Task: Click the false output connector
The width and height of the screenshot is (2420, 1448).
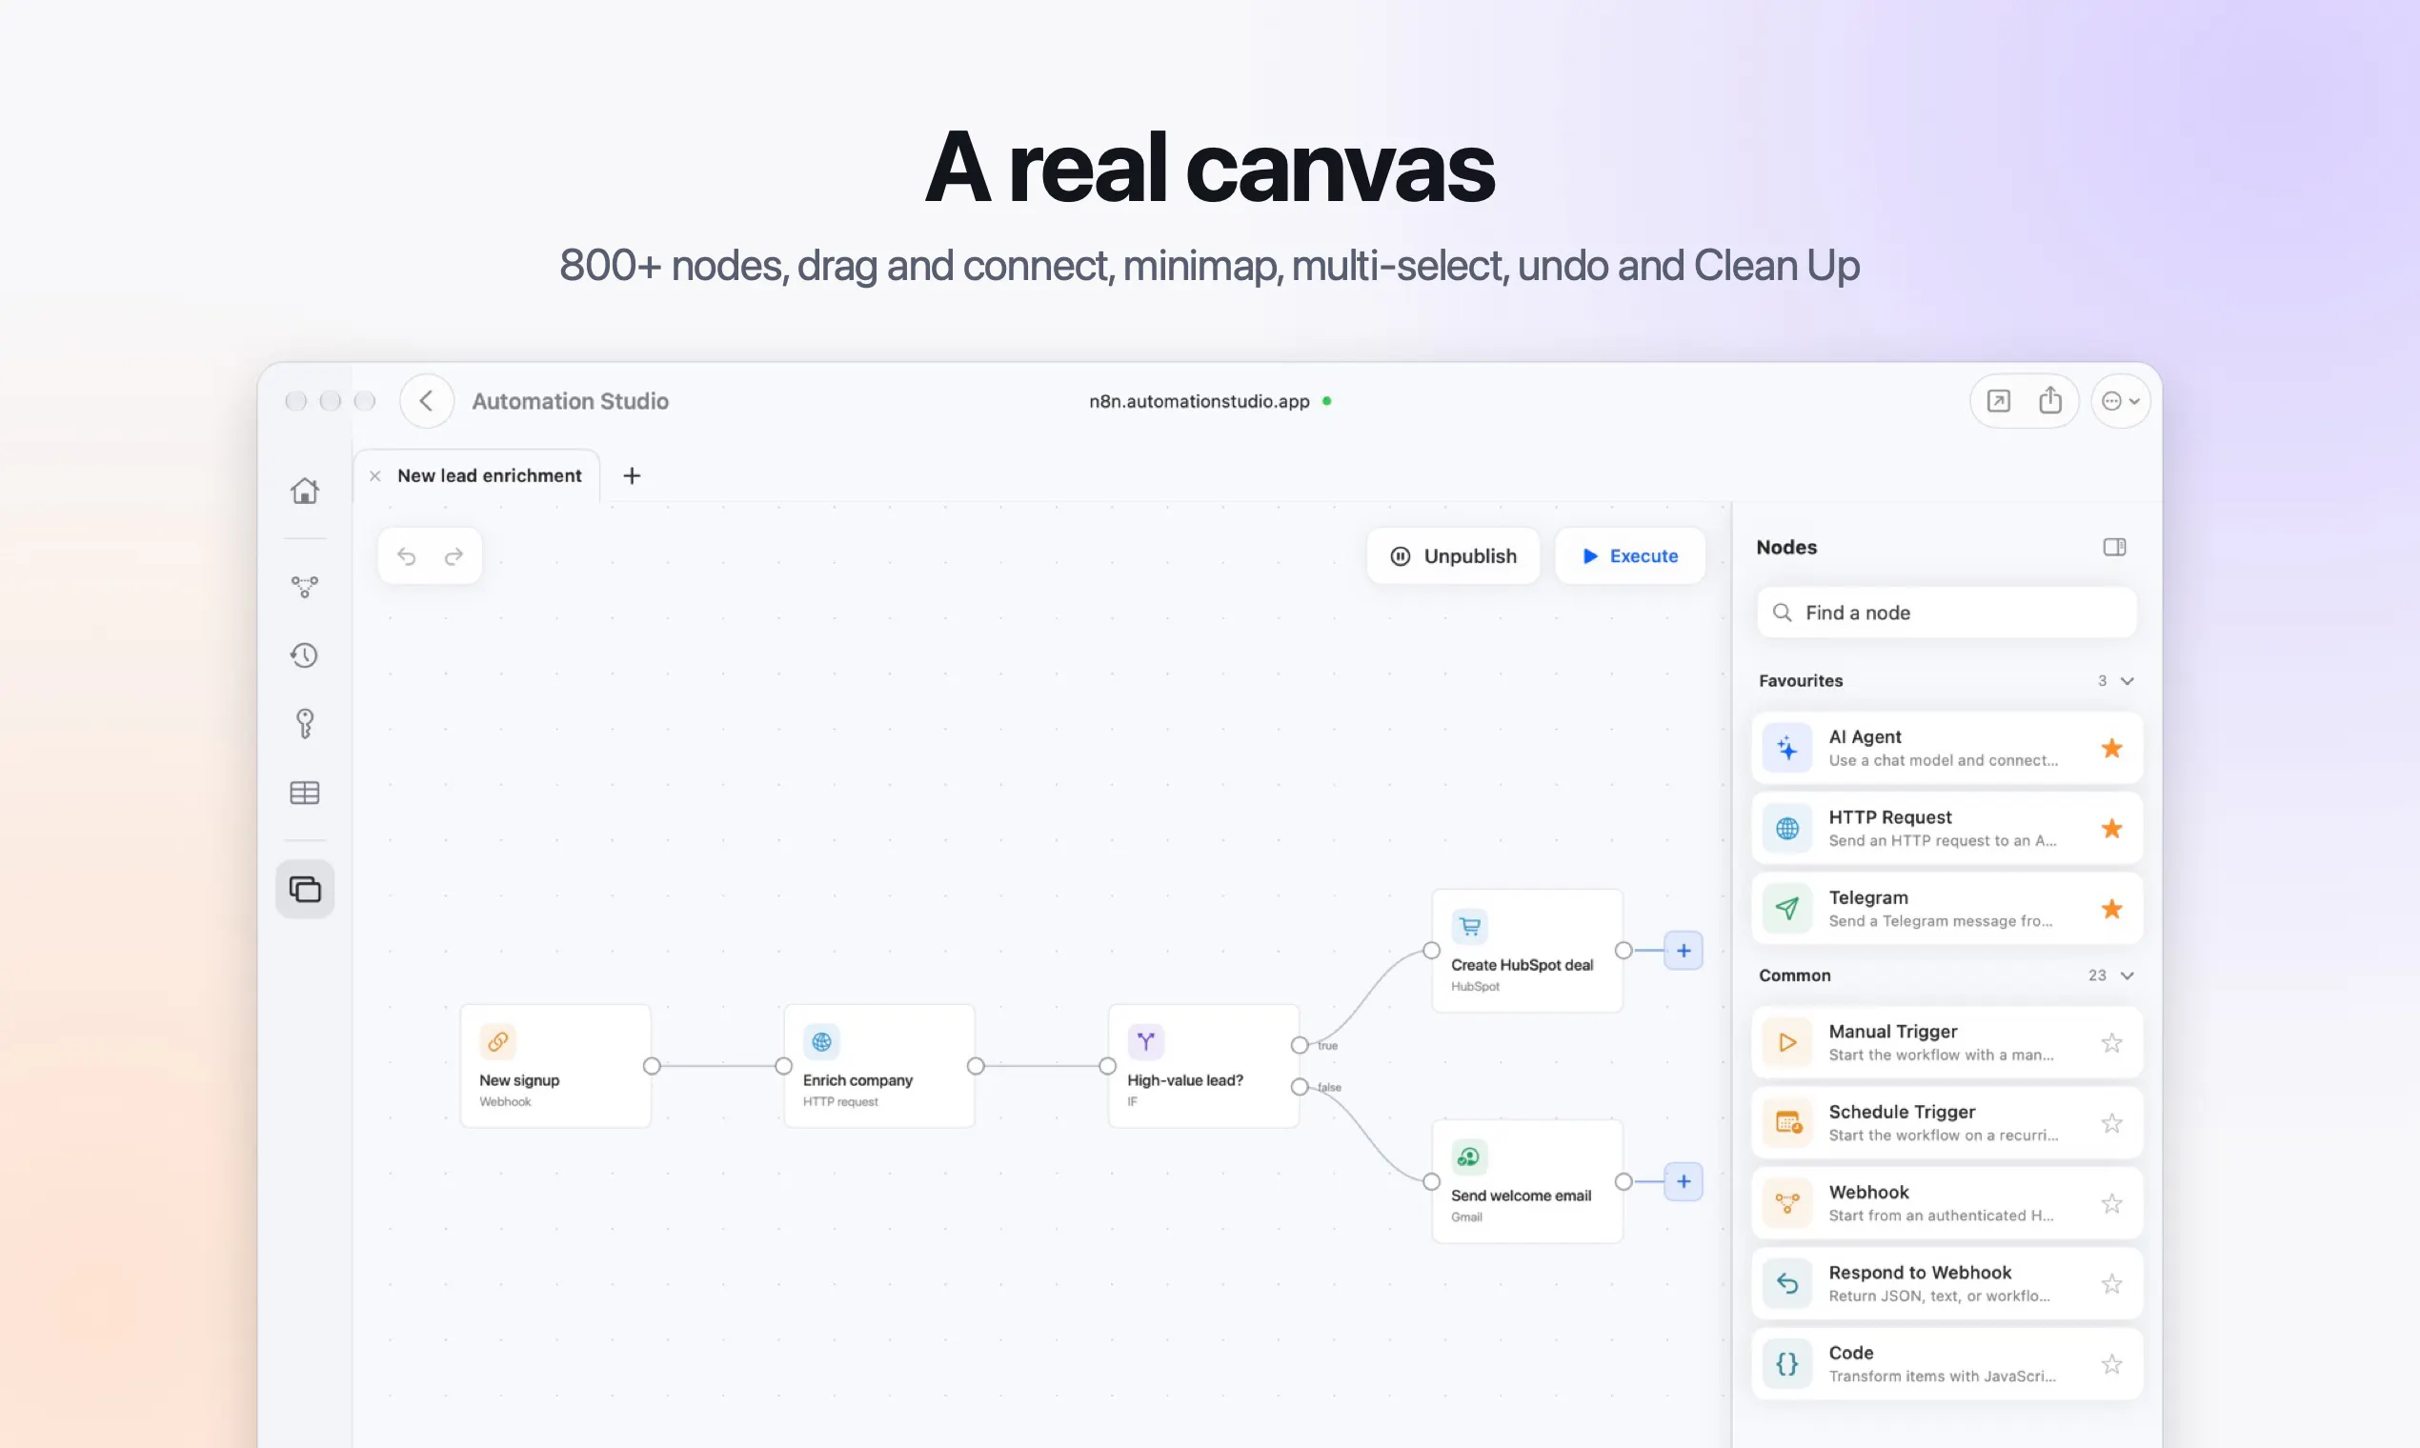Action: [1299, 1087]
